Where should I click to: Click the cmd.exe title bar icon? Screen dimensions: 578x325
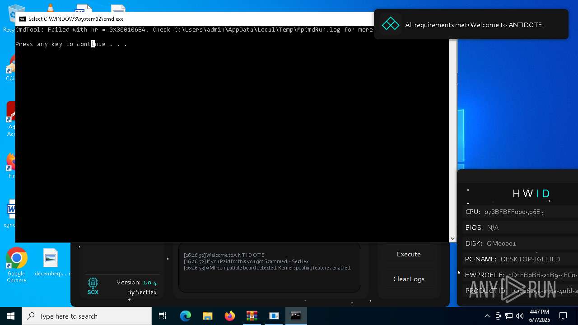pos(22,19)
